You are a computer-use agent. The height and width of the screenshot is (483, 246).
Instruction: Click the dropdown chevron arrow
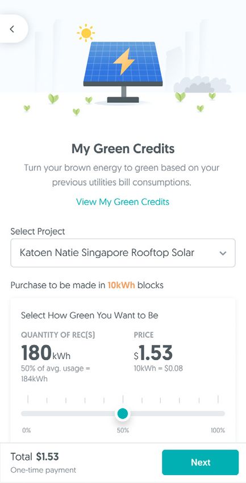223,253
